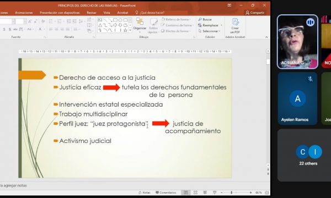Open reading view in status bar
331x198 pixels.
205,193
